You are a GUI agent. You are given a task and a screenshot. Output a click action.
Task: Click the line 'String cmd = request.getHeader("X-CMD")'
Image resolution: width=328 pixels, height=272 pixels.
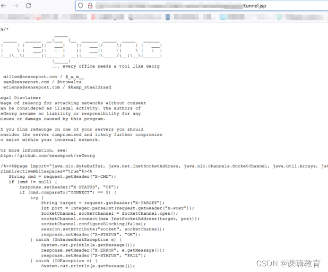tap(62, 176)
